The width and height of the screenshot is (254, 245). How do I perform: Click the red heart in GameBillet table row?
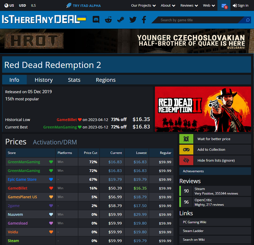(51, 188)
